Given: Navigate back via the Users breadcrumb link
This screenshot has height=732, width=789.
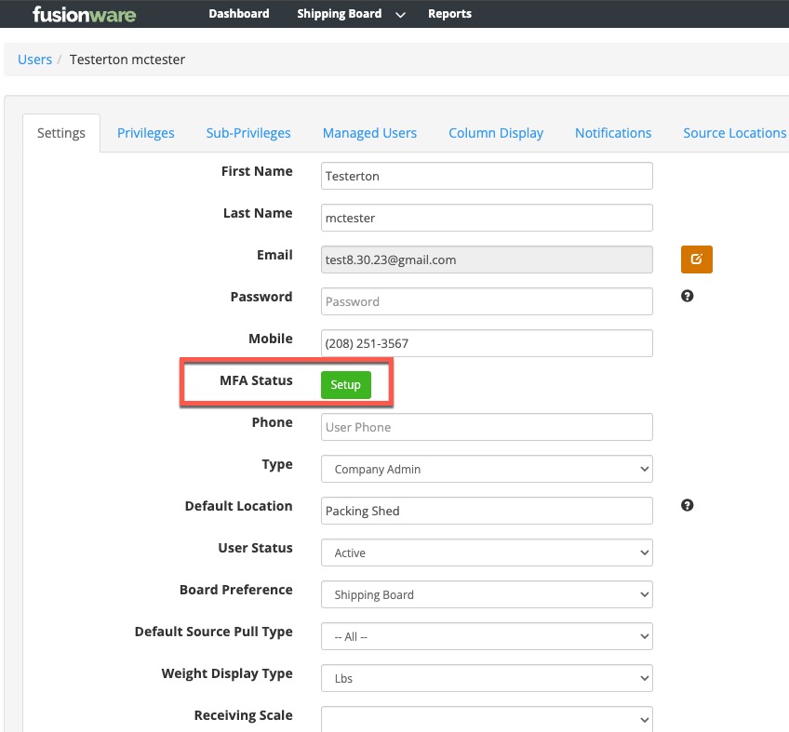Looking at the screenshot, I should click(34, 59).
